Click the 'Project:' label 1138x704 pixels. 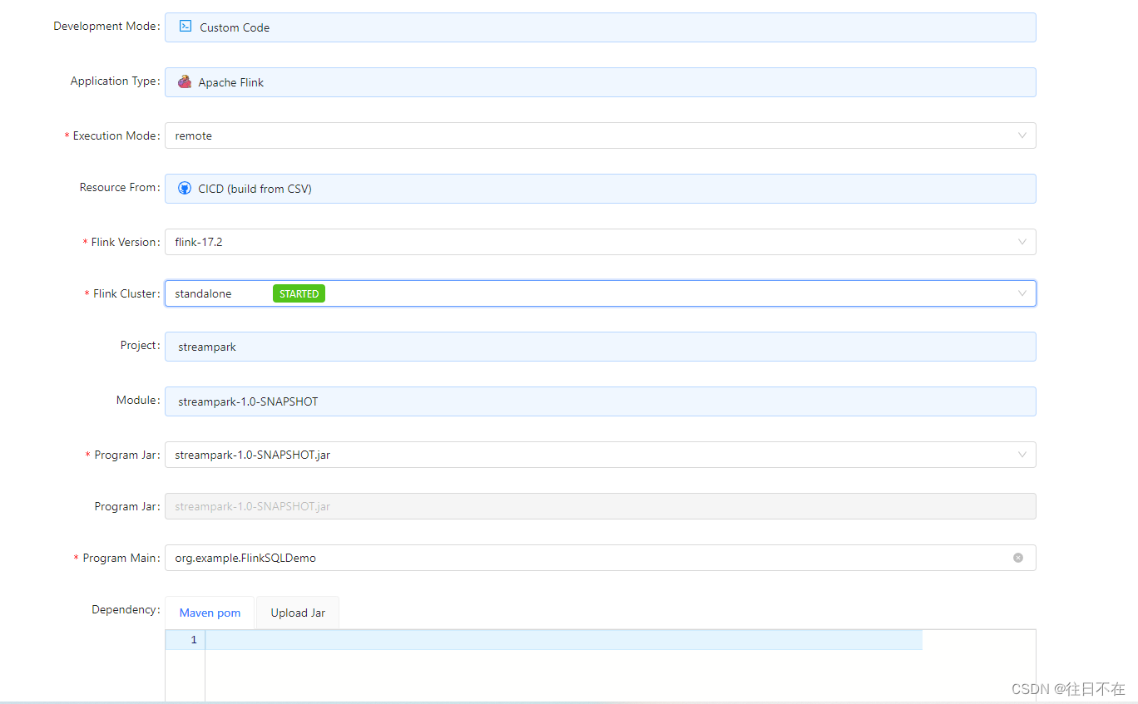click(141, 345)
